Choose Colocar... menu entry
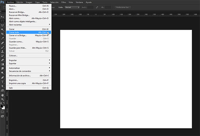The width and height of the screenshot is (200, 136). click(29, 56)
